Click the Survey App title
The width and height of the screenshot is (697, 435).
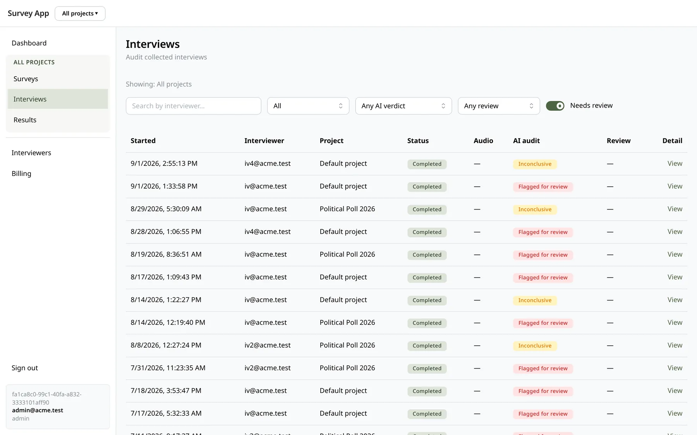tap(28, 14)
